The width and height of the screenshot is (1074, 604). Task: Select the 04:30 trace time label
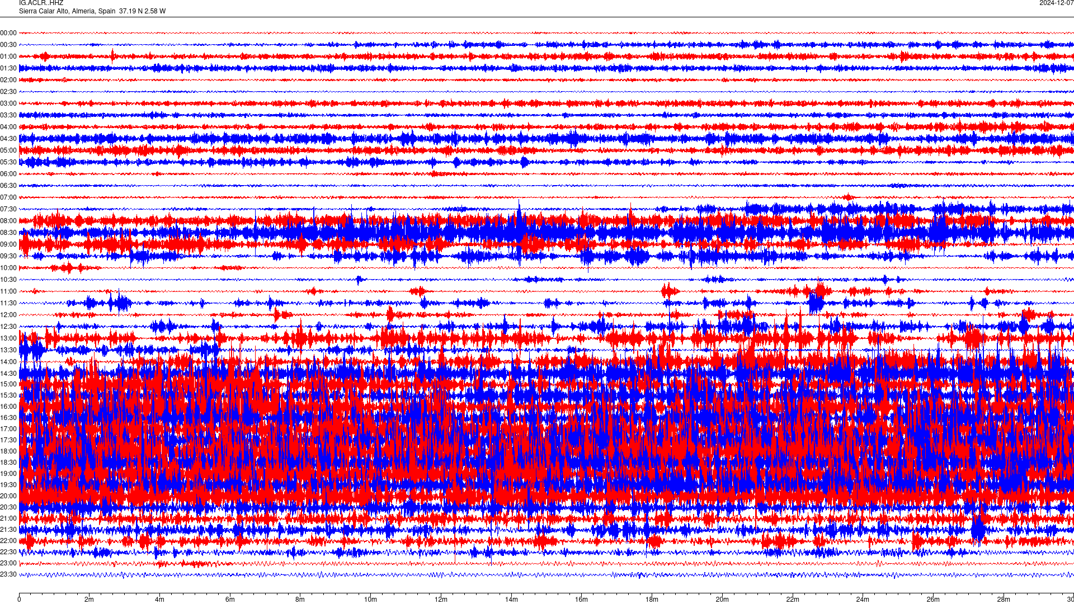[8, 139]
